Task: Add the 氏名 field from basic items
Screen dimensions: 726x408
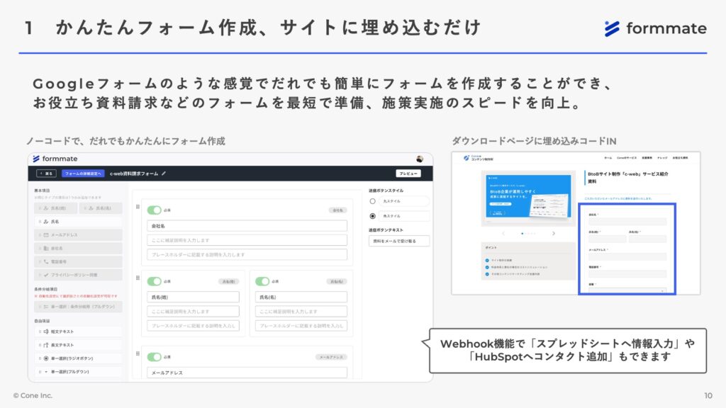Action: (x=78, y=222)
